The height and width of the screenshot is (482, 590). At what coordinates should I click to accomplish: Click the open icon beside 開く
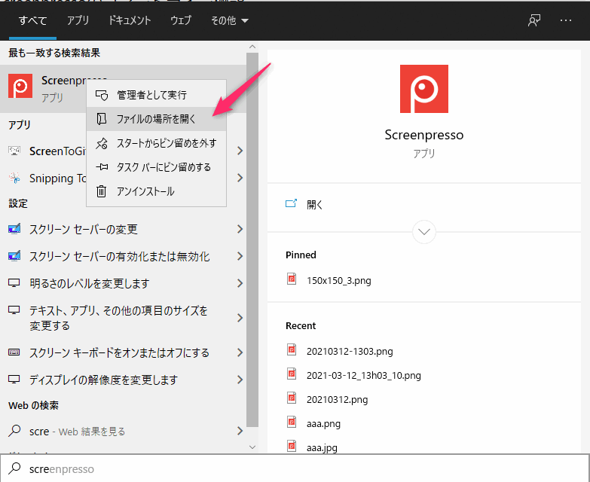pyautogui.click(x=292, y=203)
